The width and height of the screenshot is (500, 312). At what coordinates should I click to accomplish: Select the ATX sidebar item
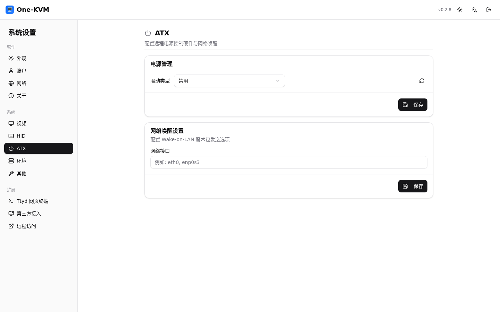39,148
